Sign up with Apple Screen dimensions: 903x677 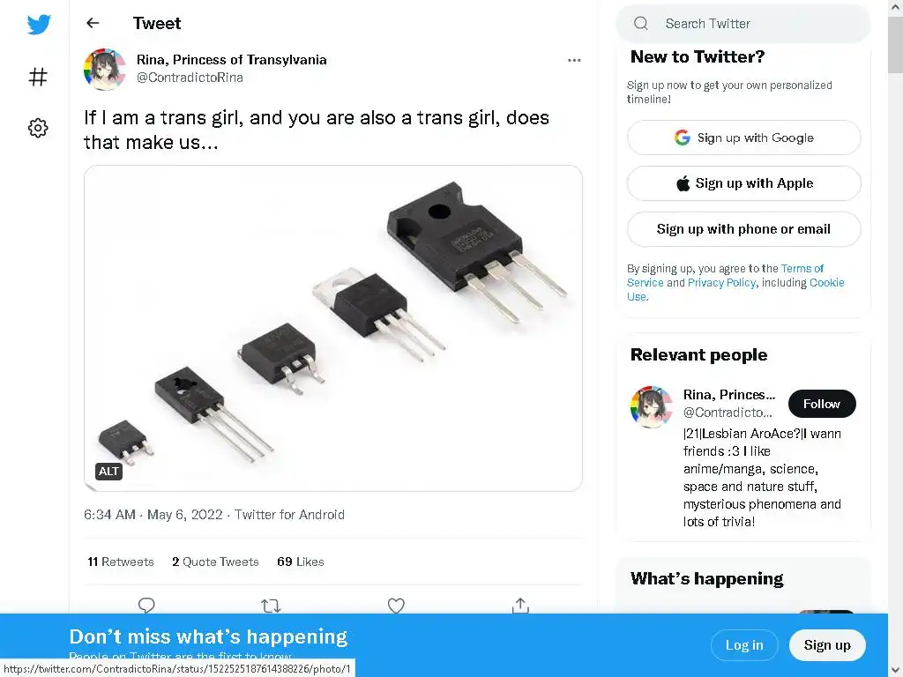coord(743,183)
